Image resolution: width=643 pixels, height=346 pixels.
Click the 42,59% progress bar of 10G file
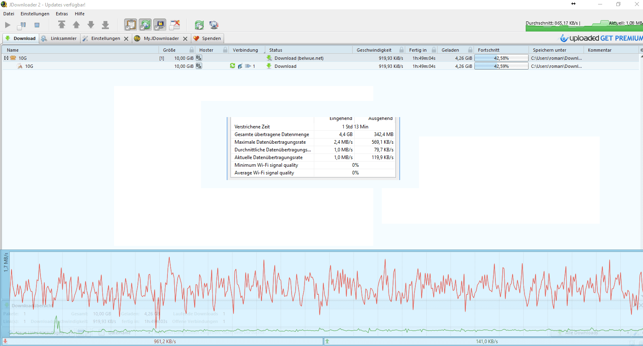[501, 66]
